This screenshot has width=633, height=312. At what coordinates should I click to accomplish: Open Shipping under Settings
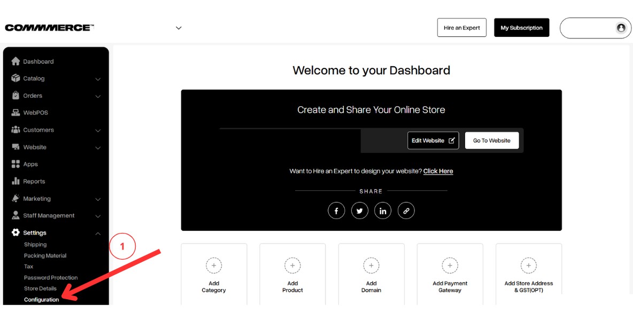coord(35,245)
